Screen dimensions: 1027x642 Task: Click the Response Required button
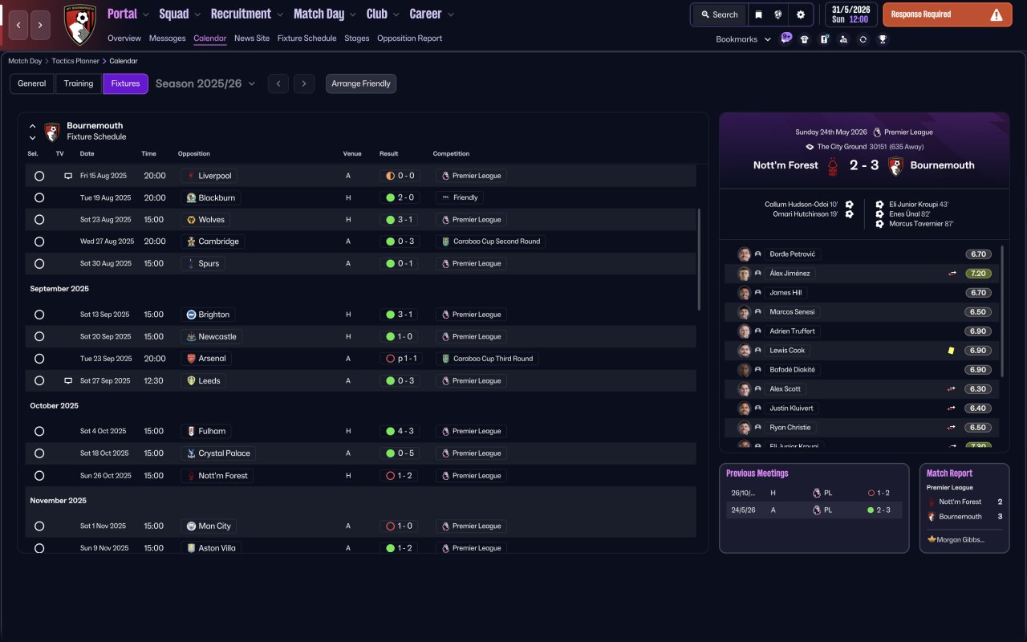point(947,14)
